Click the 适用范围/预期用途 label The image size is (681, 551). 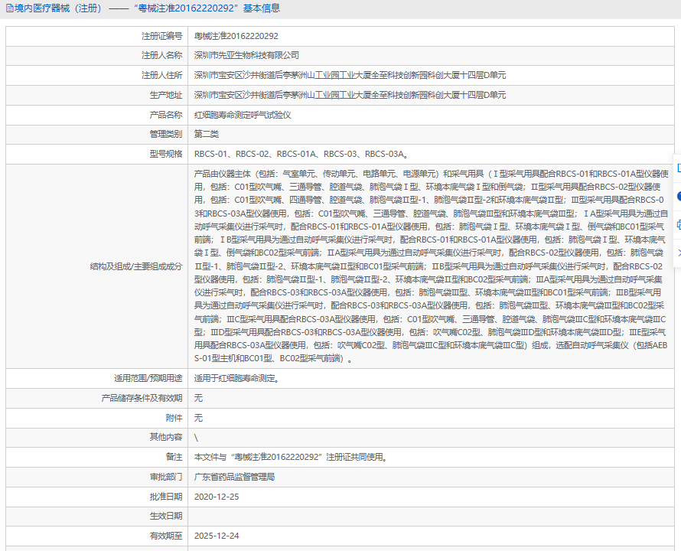(x=148, y=379)
